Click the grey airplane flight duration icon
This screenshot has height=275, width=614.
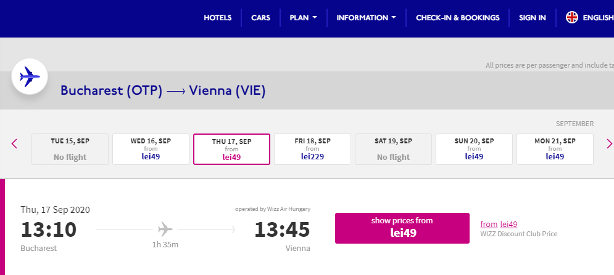coord(165,229)
